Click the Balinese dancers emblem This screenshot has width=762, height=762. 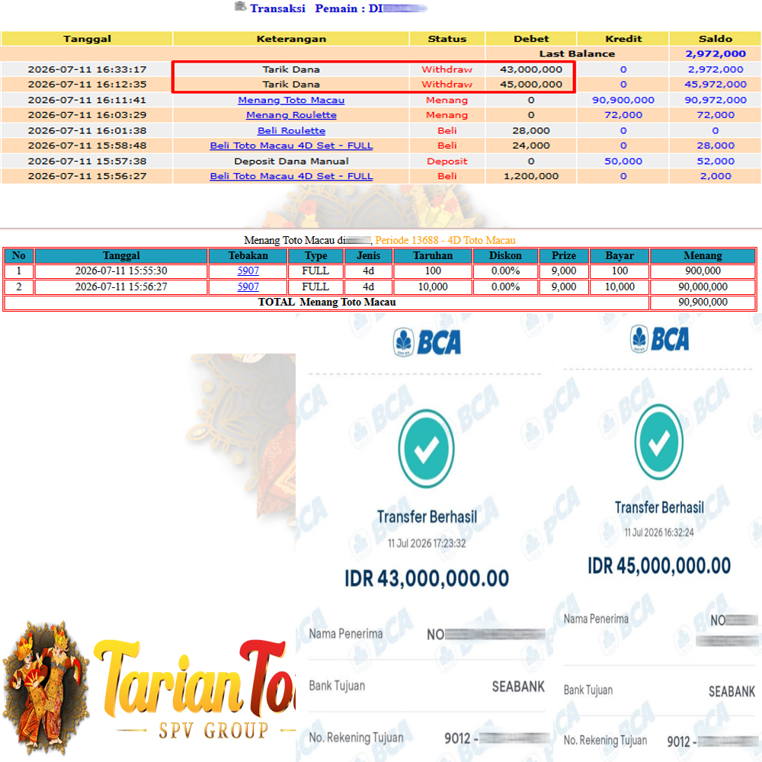click(46, 687)
